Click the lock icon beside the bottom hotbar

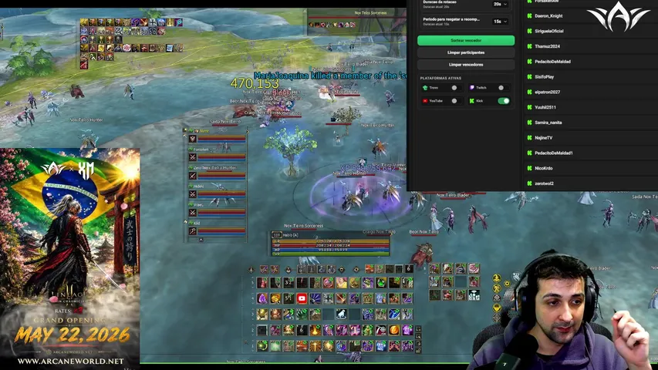418,351
